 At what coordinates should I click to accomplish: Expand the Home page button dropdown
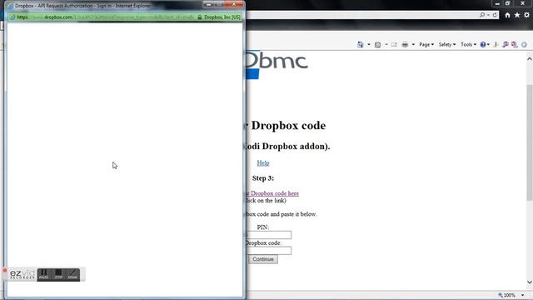pos(369,44)
